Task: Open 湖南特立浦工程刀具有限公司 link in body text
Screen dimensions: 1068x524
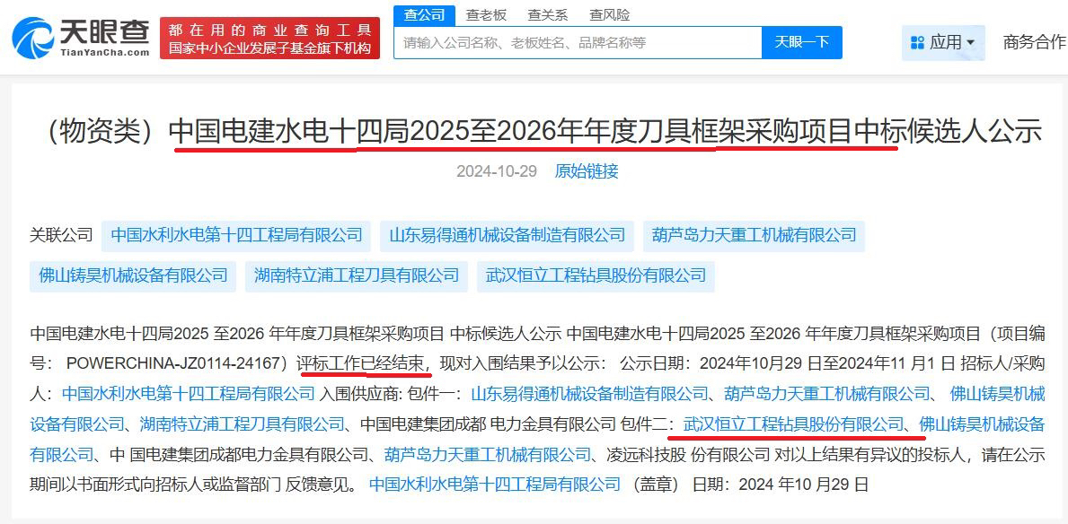Action: [x=243, y=424]
